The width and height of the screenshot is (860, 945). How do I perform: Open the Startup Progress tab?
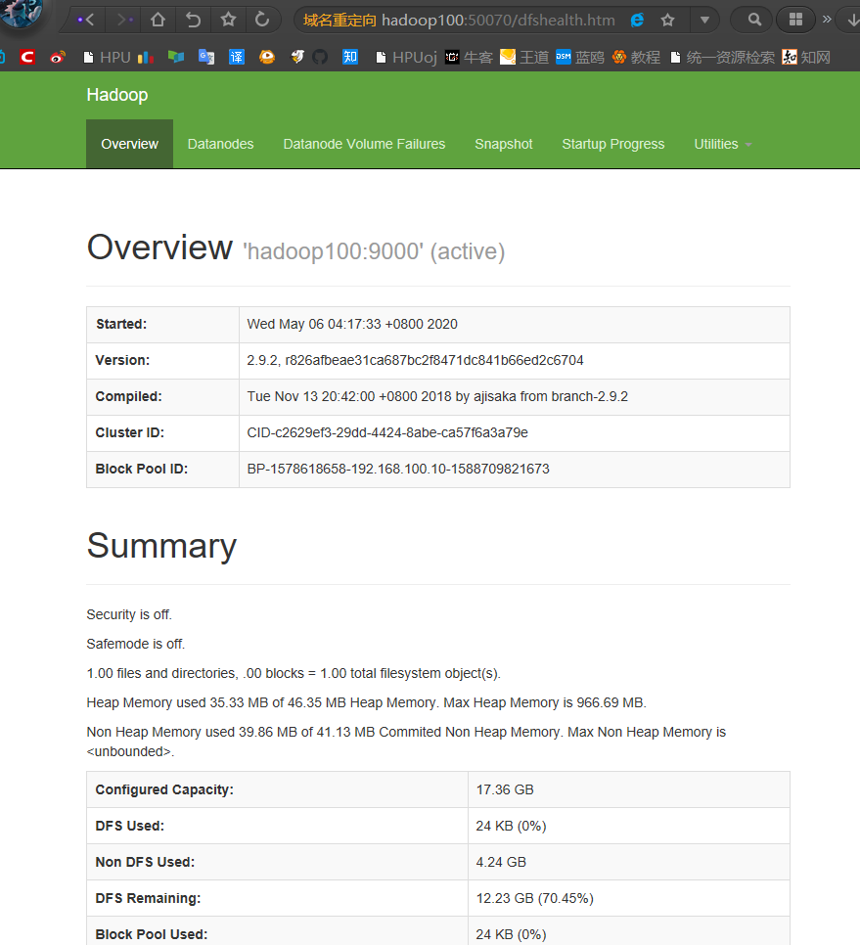[612, 144]
